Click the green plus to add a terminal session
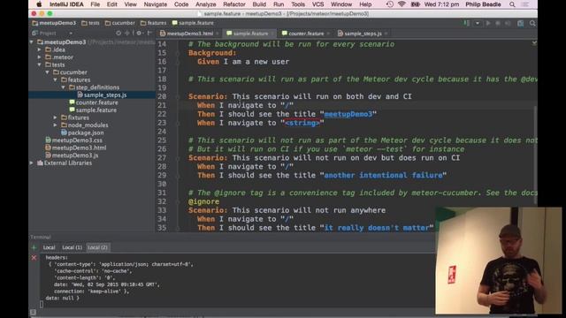This screenshot has width=566, height=318. pos(34,247)
